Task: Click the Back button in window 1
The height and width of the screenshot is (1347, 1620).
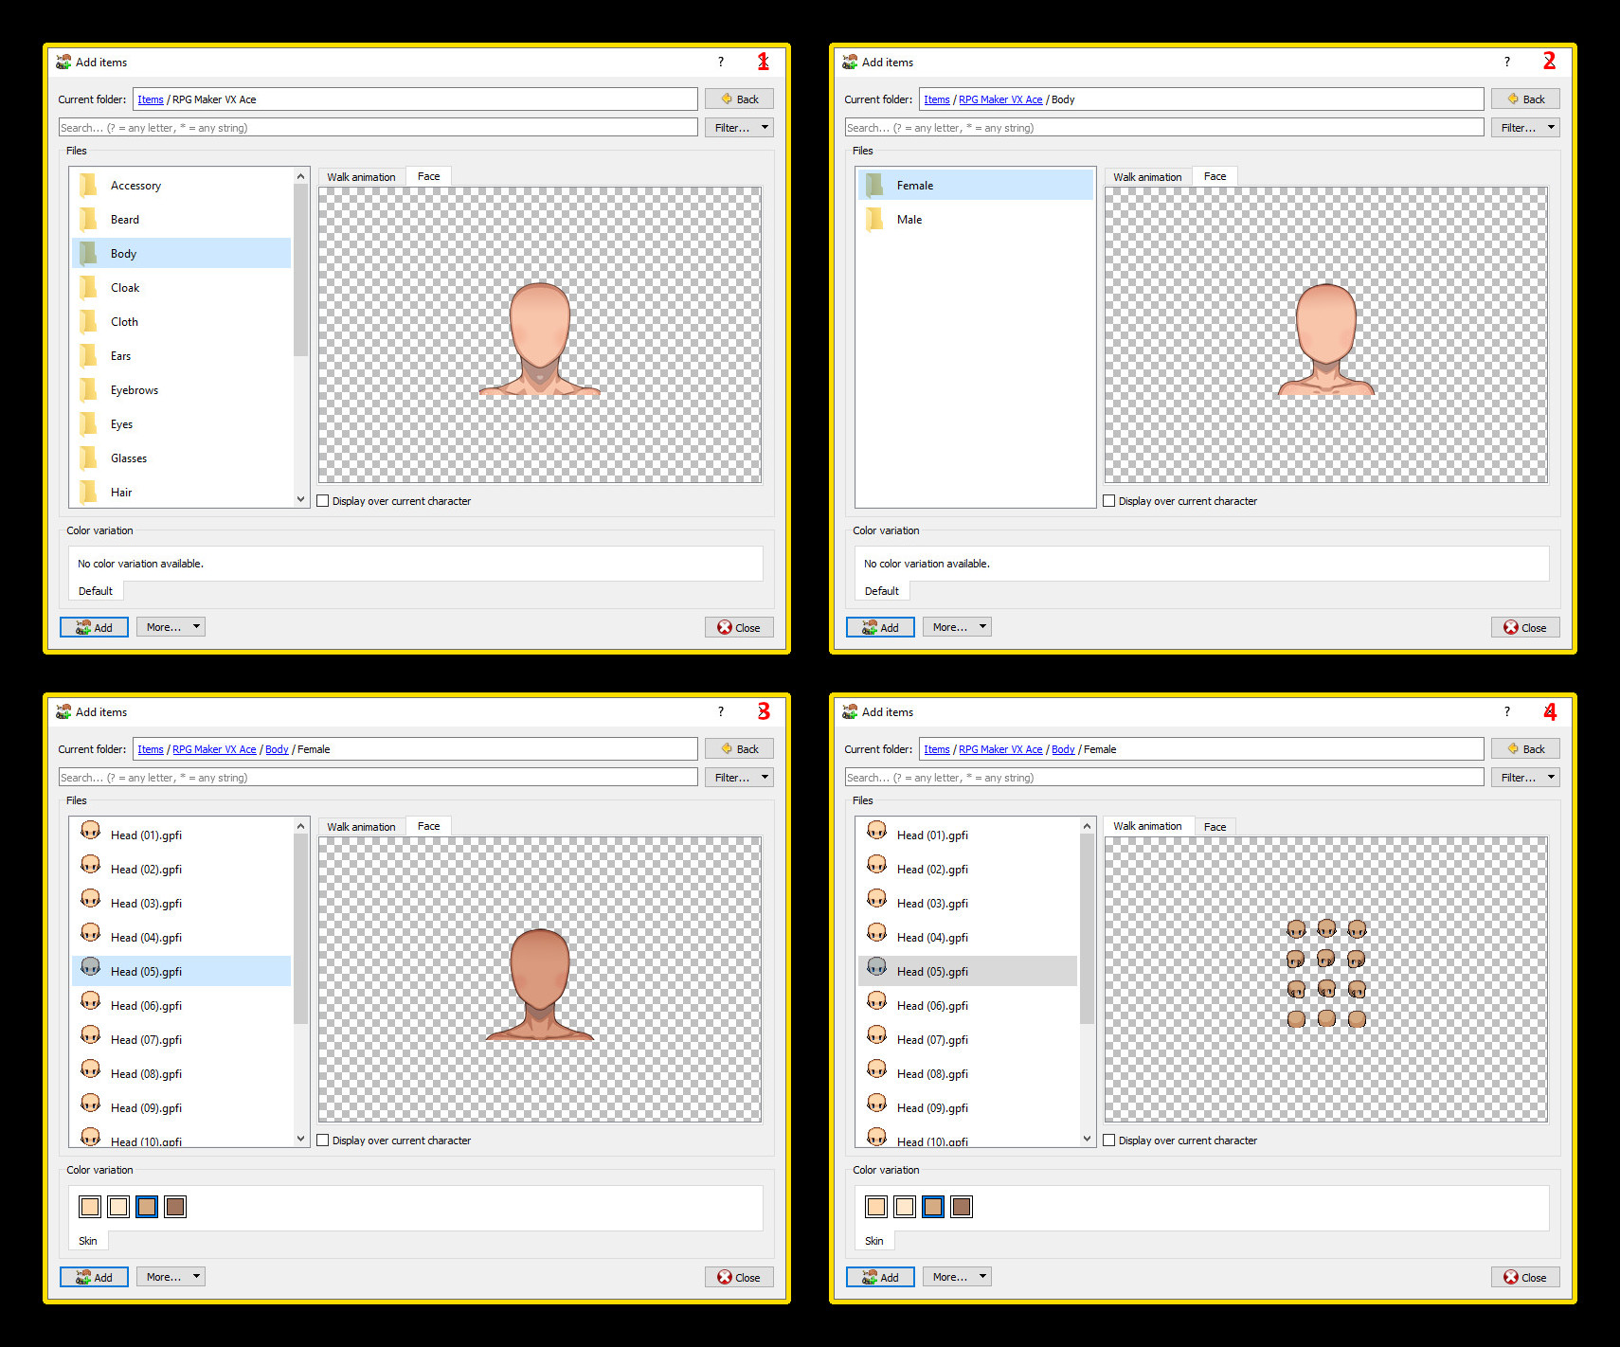Action: (x=739, y=99)
